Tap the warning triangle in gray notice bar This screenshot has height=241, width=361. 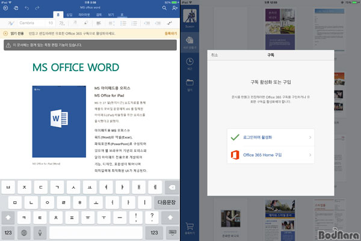point(8,45)
